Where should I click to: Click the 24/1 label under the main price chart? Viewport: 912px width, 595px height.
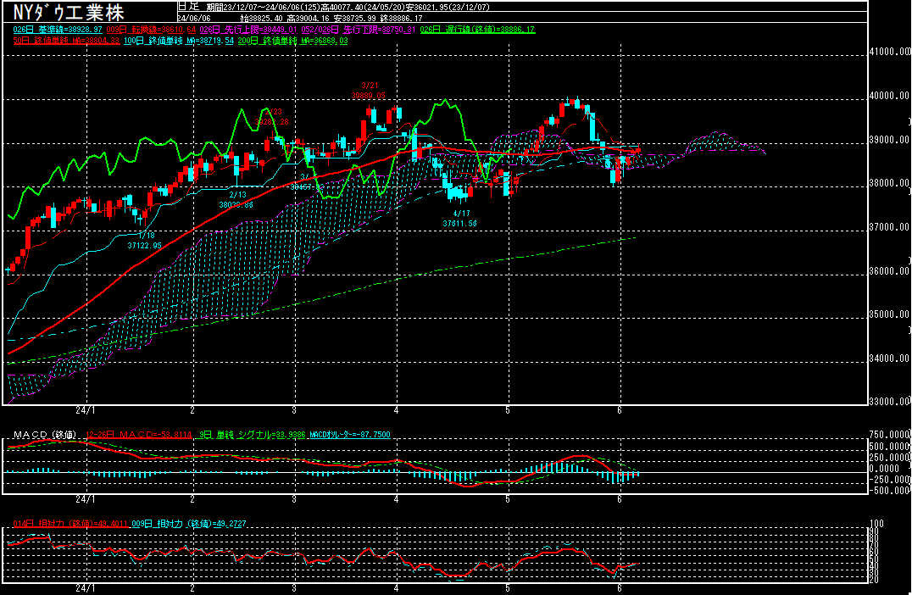86,410
